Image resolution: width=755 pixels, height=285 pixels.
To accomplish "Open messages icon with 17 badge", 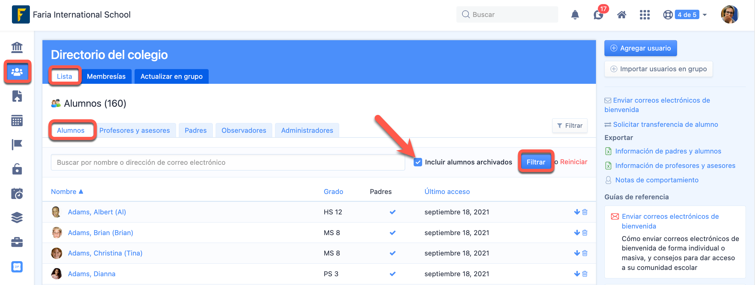I will point(598,15).
